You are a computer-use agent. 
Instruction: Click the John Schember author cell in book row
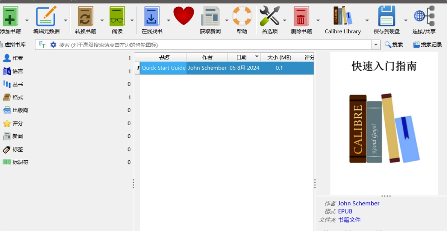coord(207,68)
